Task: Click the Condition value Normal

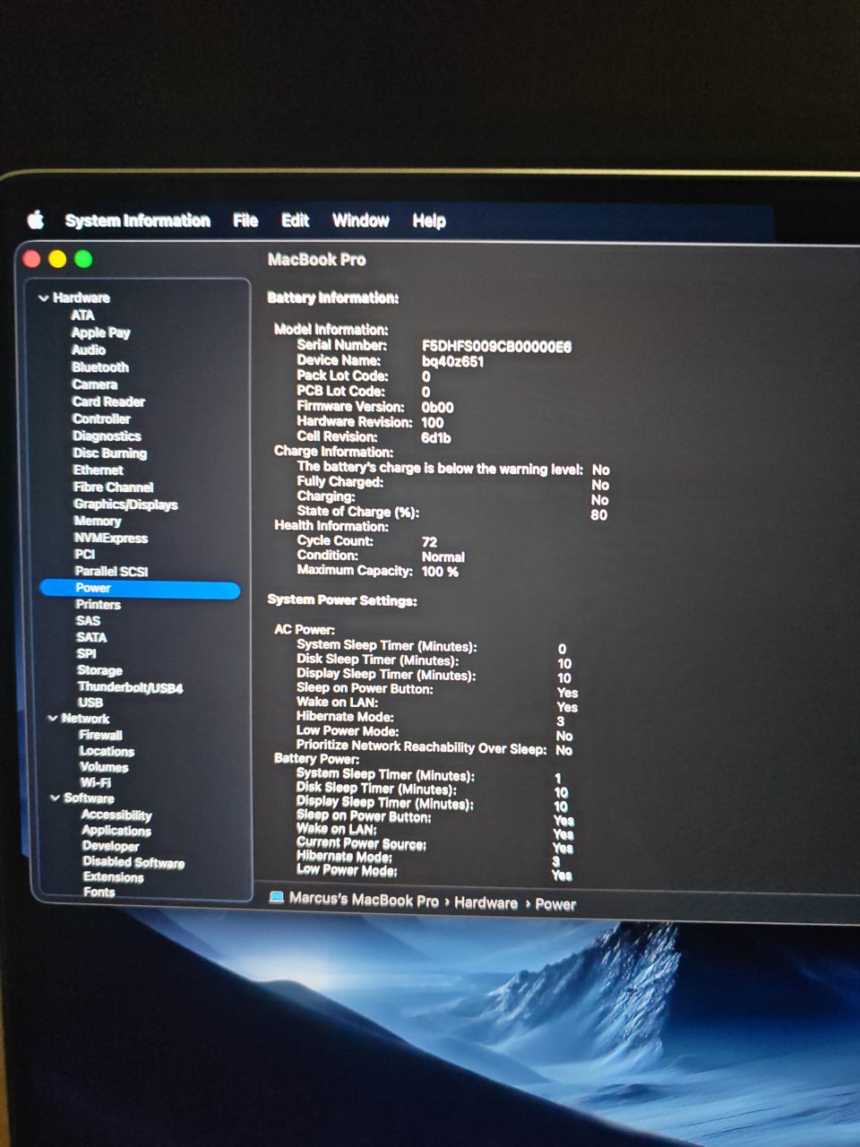Action: pos(443,556)
